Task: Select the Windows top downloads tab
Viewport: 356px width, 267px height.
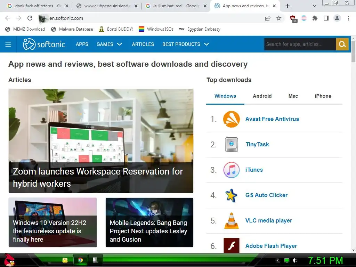Action: (225, 96)
